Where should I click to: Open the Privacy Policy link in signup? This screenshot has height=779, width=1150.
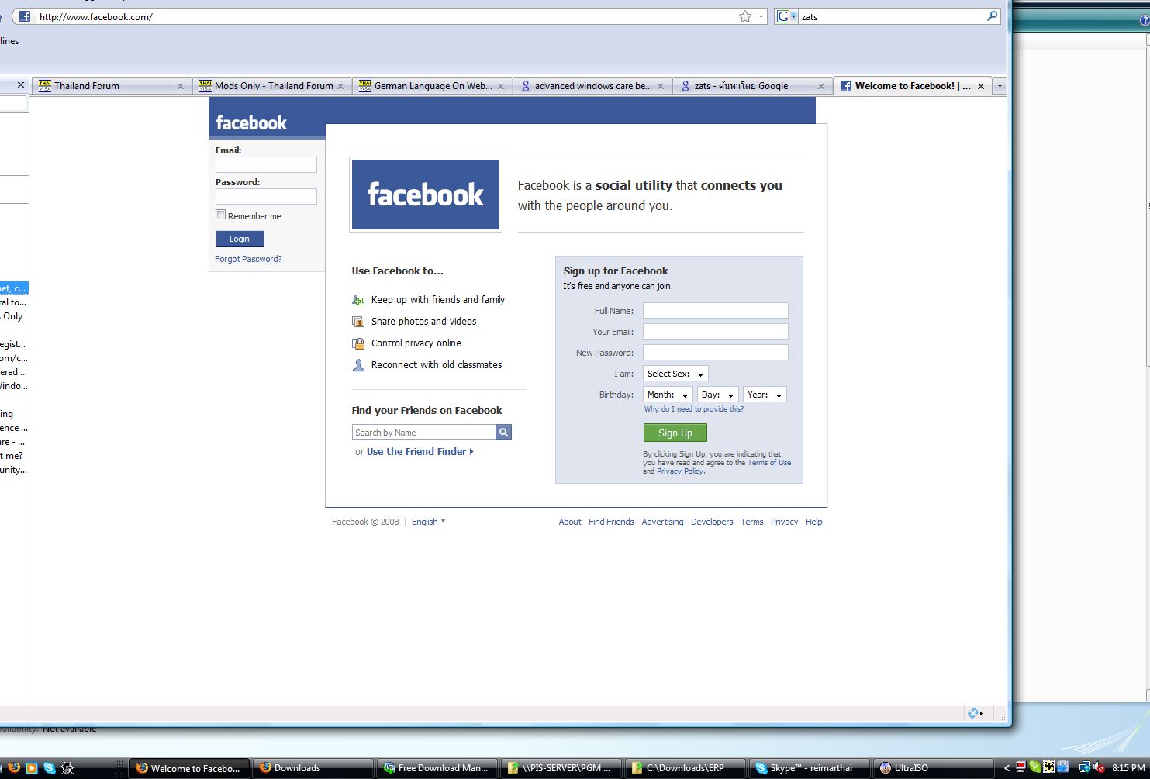point(680,471)
